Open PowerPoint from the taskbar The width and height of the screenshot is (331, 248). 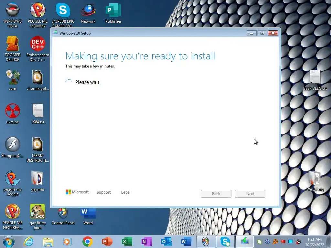pyautogui.click(x=107, y=242)
